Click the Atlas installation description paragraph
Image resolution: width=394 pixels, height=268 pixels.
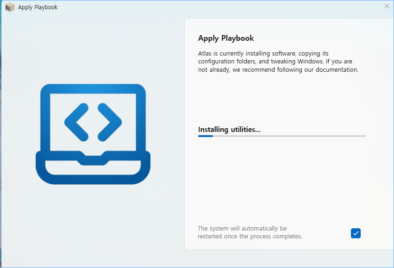(278, 62)
